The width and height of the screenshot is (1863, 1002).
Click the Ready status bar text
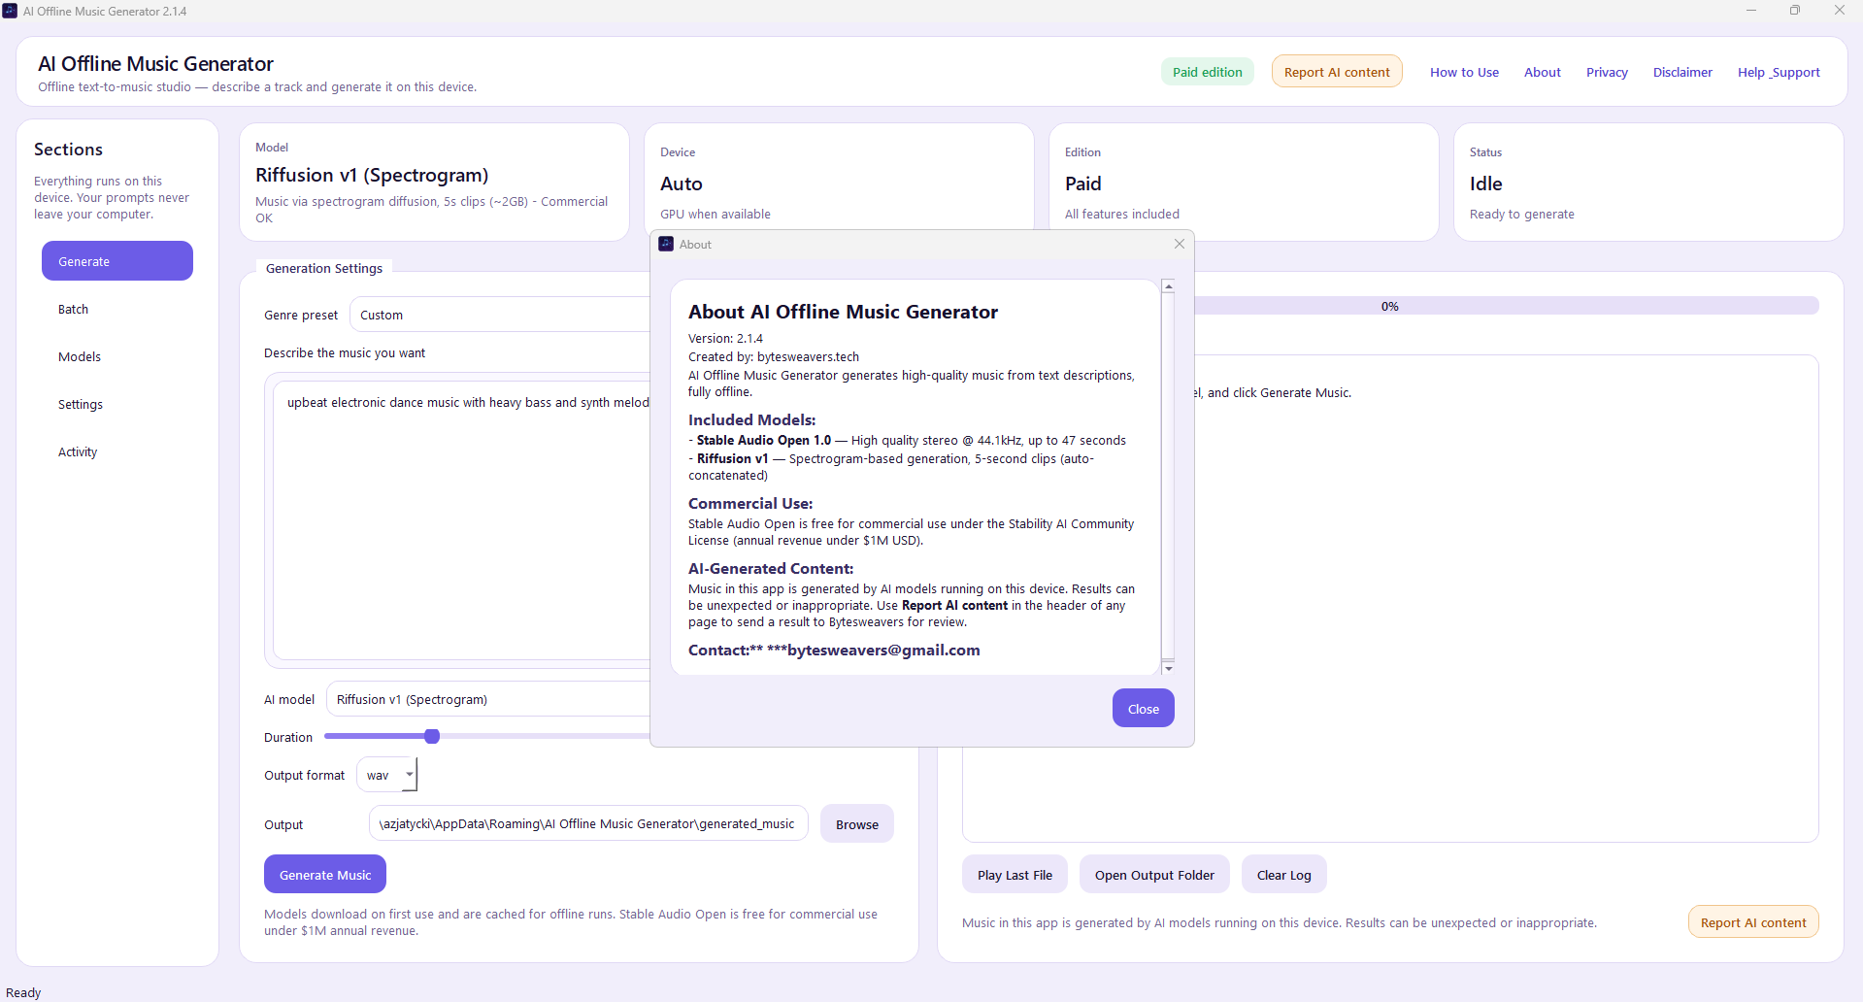point(23,992)
